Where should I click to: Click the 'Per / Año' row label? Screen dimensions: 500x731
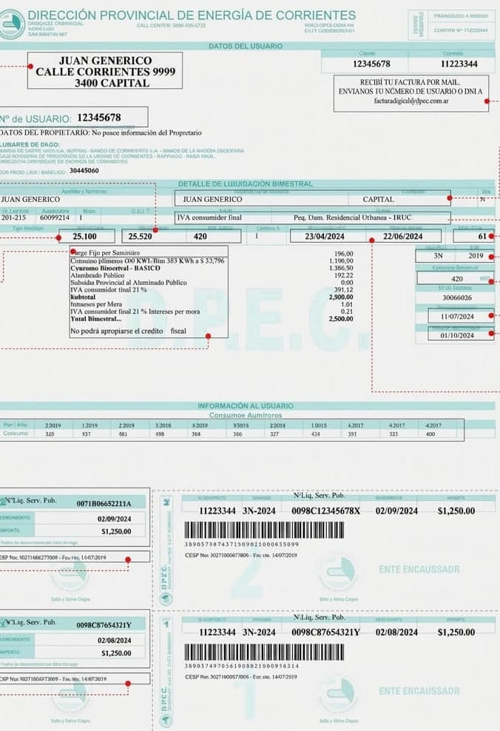[x=16, y=425]
